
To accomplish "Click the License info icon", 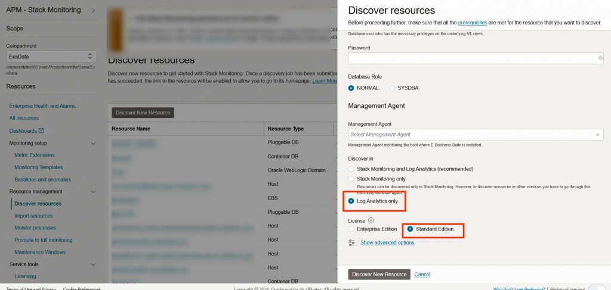I will click(371, 221).
